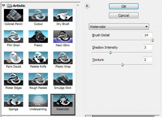This screenshot has width=162, height=117.
Task: Click the Texture label
Action: tap(98, 60)
